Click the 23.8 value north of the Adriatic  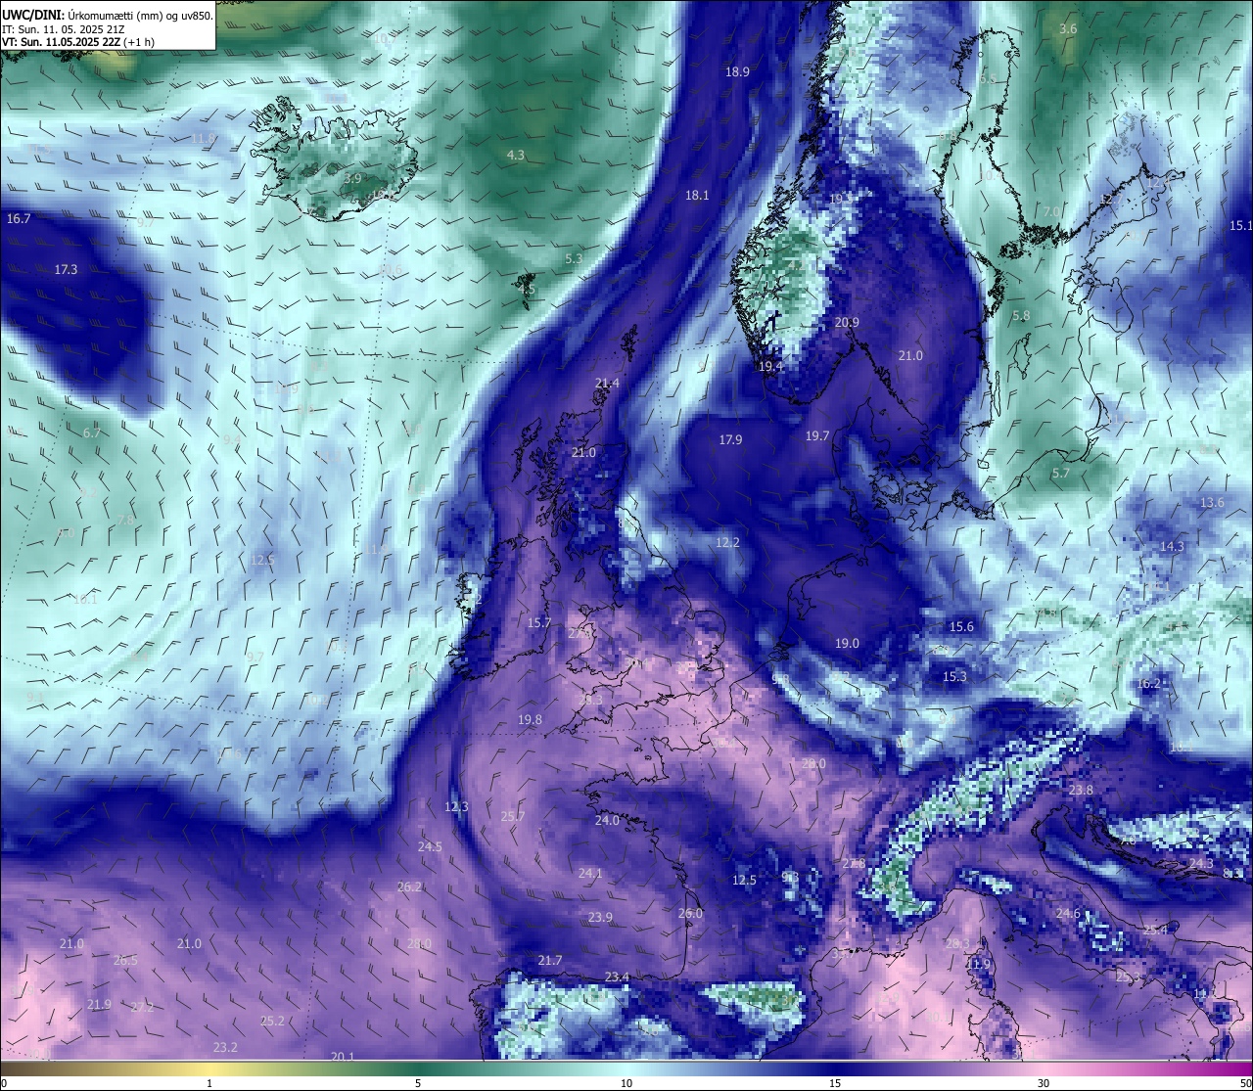1081,791
